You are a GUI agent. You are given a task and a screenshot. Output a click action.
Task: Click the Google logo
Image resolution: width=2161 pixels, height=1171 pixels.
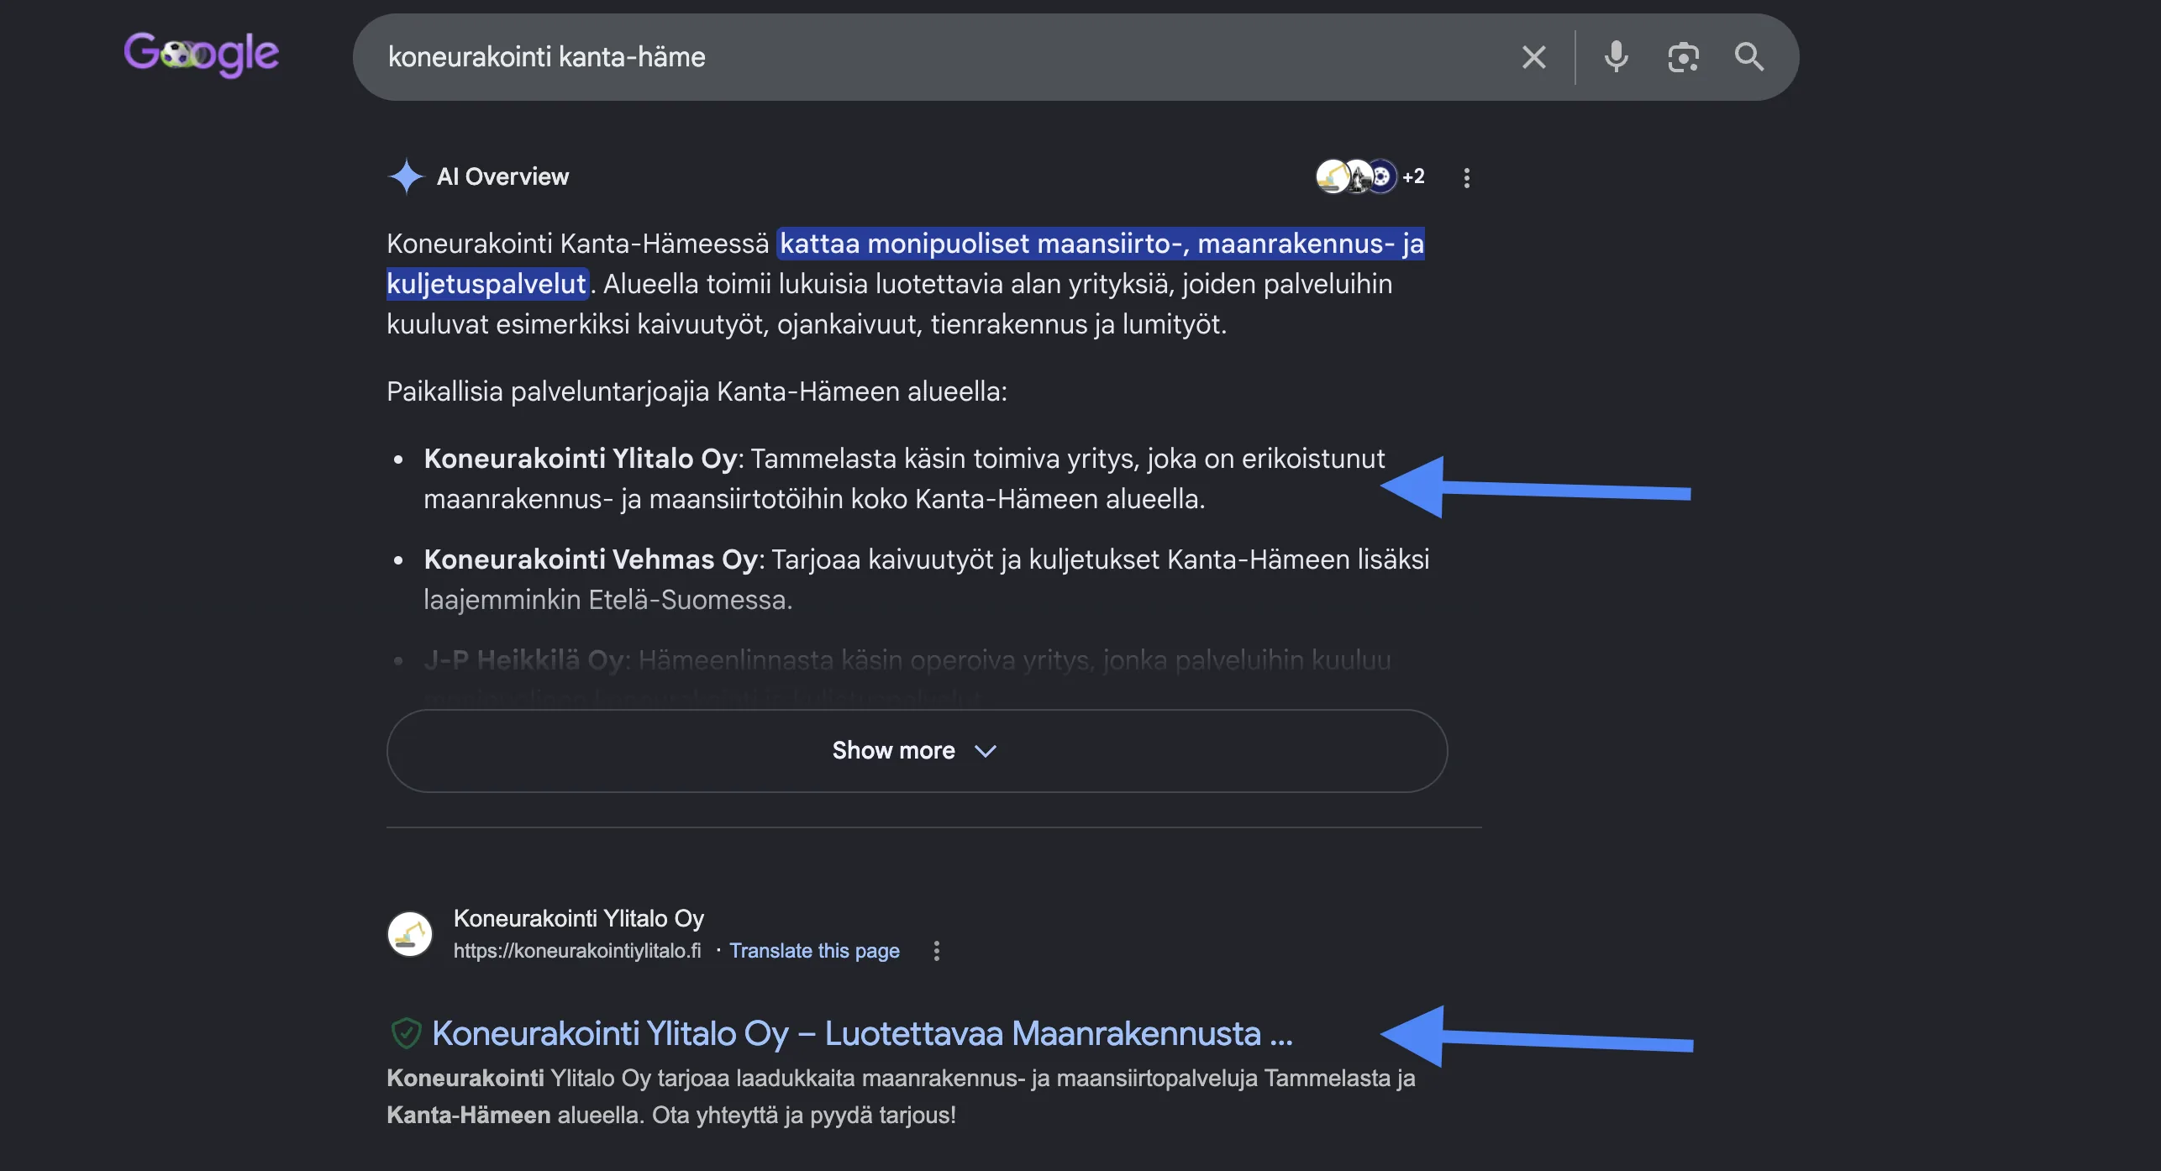pyautogui.click(x=201, y=55)
